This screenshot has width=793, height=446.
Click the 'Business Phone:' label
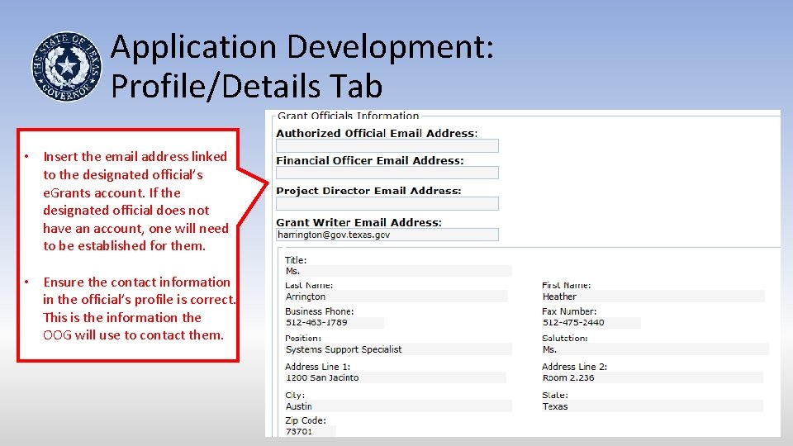[319, 311]
